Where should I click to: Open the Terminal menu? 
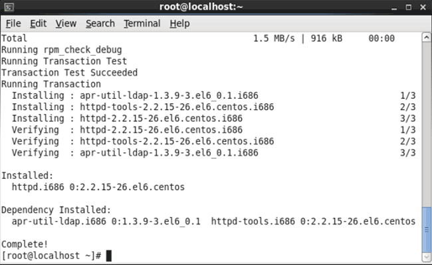point(142,23)
